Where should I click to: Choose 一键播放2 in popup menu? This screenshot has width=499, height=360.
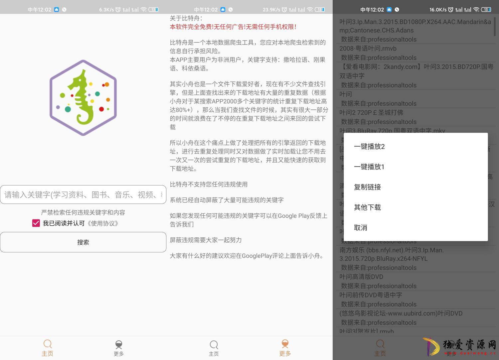tap(416, 146)
